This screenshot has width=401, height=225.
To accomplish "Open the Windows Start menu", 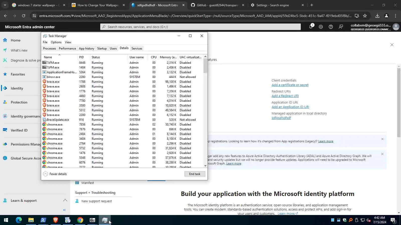I will click(6, 220).
